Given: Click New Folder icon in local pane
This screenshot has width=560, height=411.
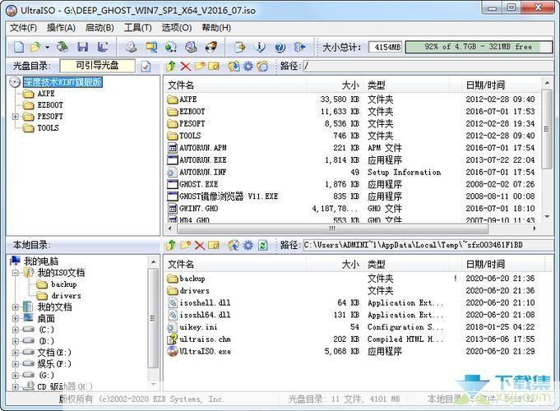Looking at the screenshot, I should 185,245.
